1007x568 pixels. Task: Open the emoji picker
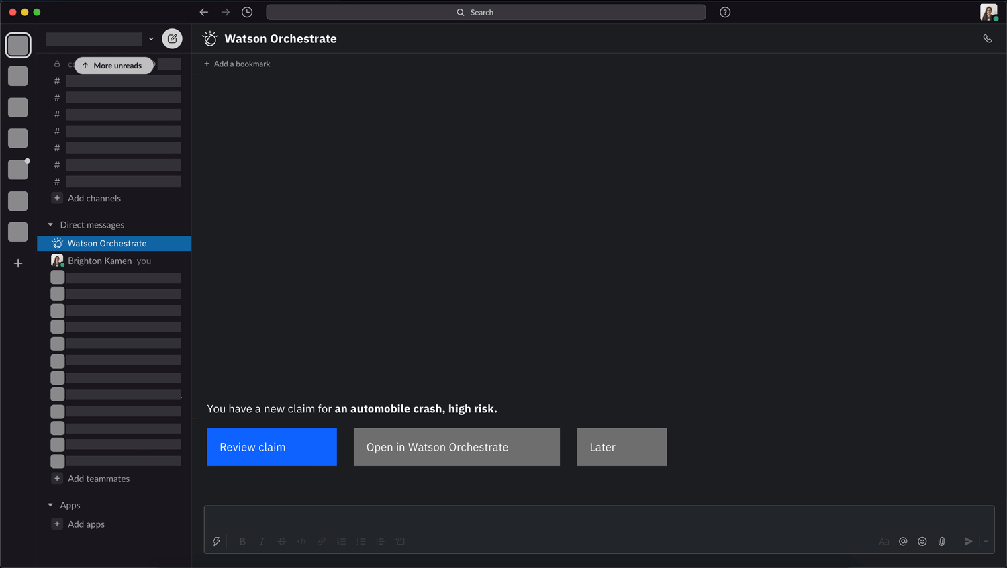[x=922, y=541]
